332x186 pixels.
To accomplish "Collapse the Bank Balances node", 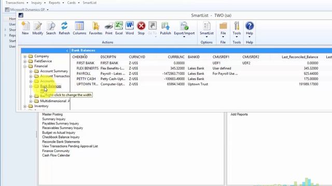I will point(31,86).
